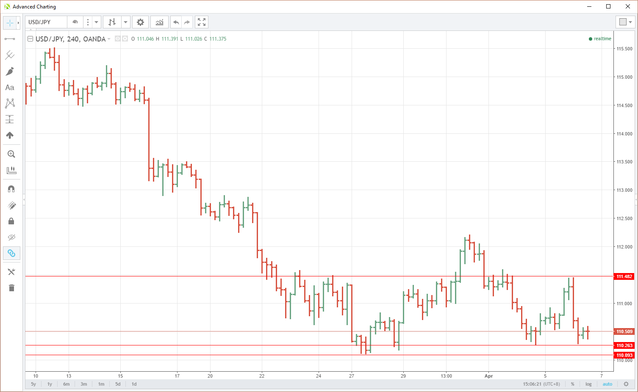638x392 pixels.
Task: Select the 110.263 horizontal line price label
Action: click(x=624, y=345)
